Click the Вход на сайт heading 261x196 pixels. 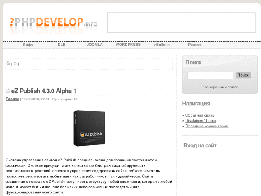(x=200, y=146)
